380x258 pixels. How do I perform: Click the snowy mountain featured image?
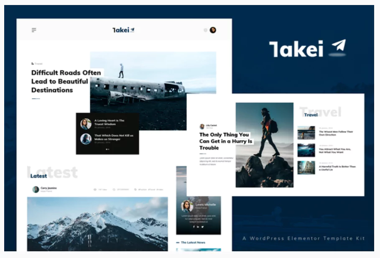click(x=97, y=224)
